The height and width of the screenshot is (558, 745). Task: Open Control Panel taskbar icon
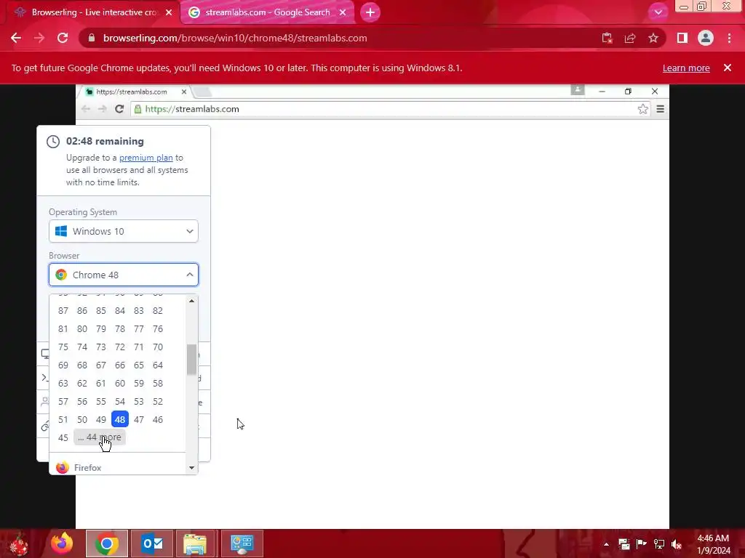click(242, 543)
